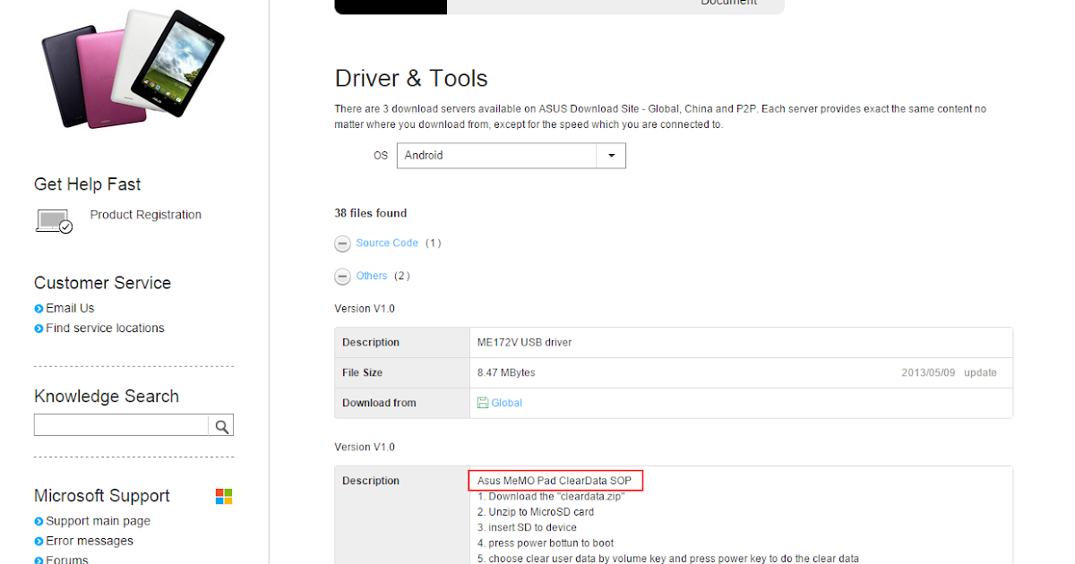The height and width of the screenshot is (564, 1075).
Task: Open the Email Us link
Action: tap(70, 308)
